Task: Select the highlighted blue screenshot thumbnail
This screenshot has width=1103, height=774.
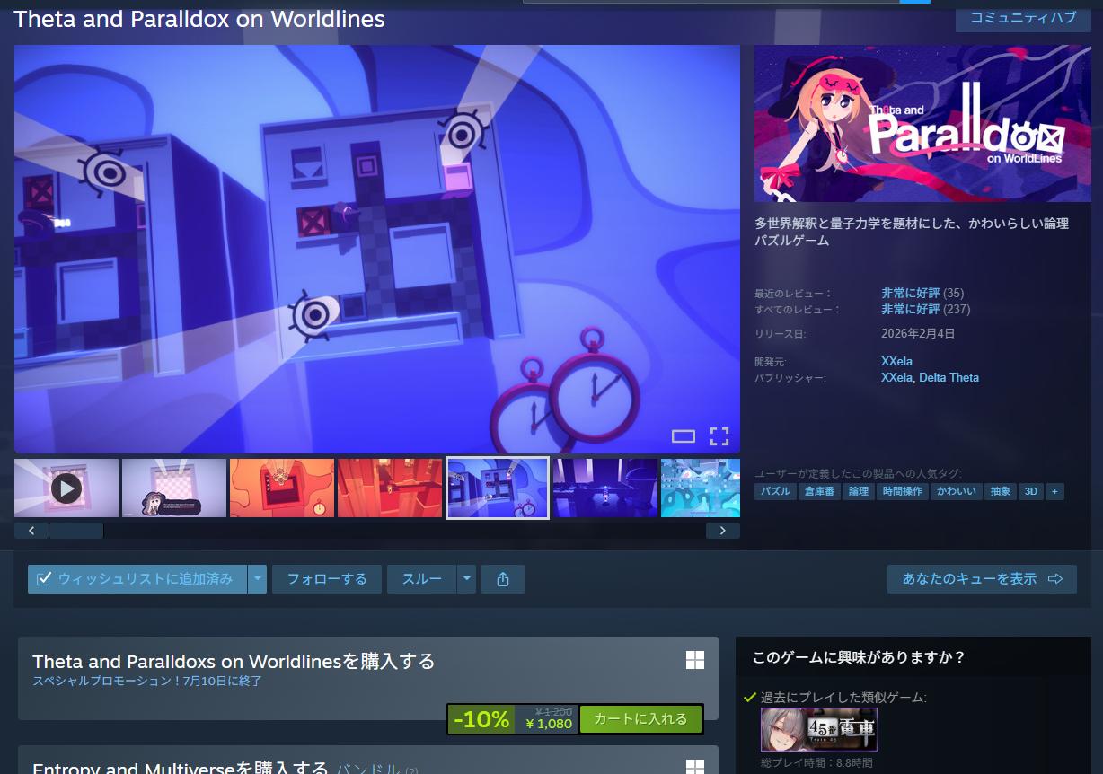Action: [498, 488]
